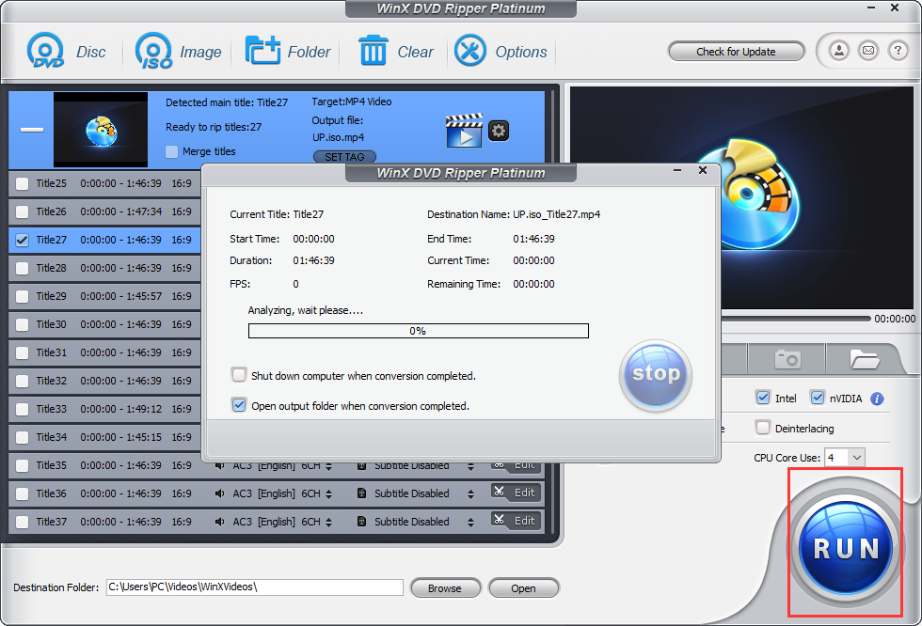Click the preview playback seek bar
The image size is (922, 626).
796,319
